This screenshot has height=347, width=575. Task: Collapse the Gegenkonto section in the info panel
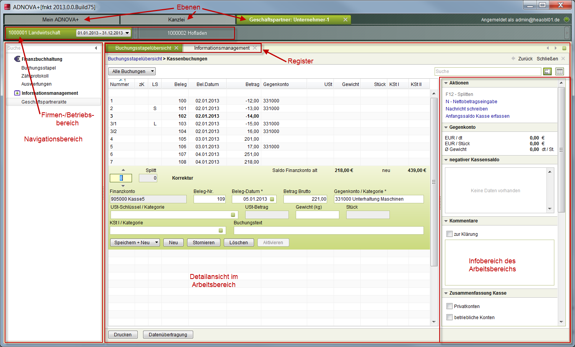[x=446, y=127]
